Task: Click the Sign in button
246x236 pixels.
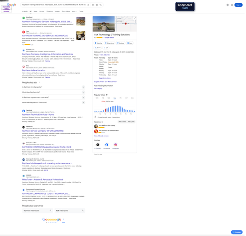Action: (x=239, y=5)
